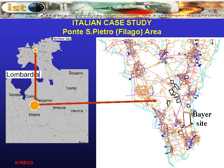
Task: Click the Northern Italy label
Action: click(62, 39)
